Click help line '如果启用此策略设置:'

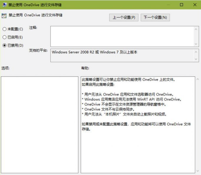point(98,85)
